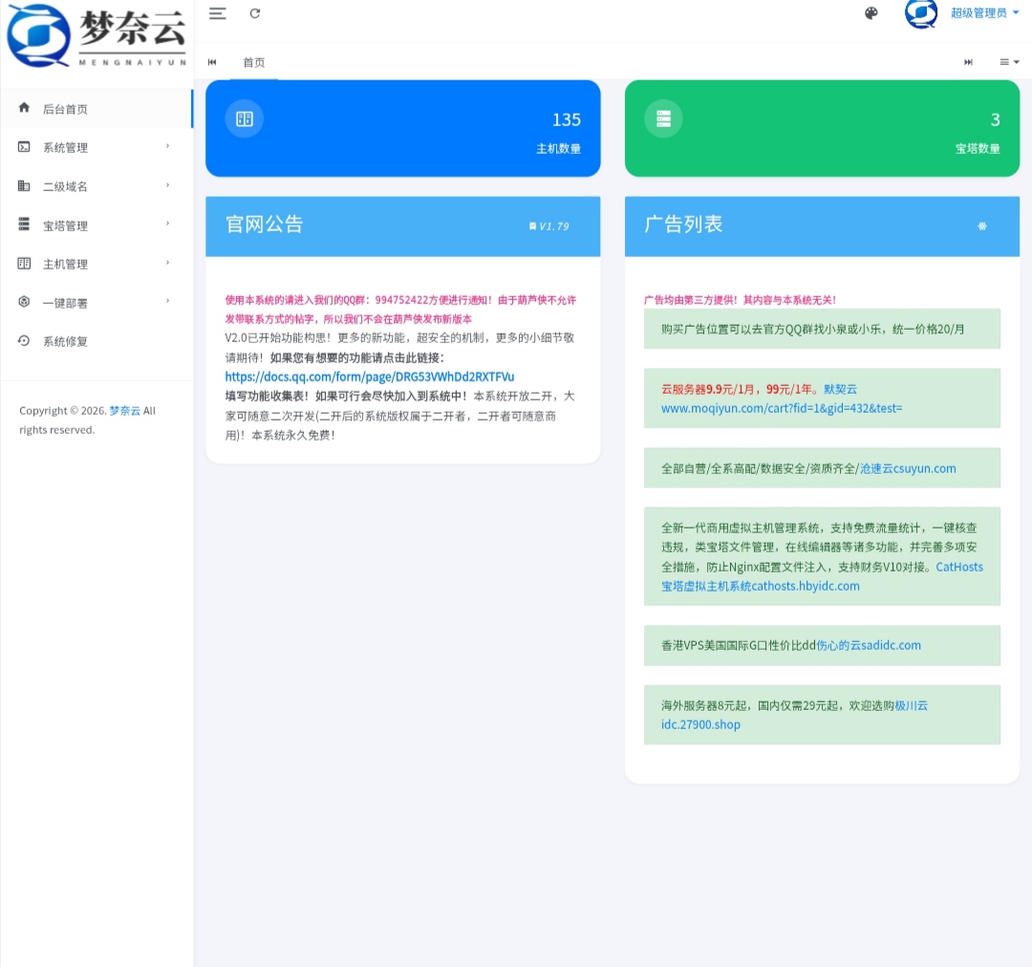This screenshot has width=1032, height=967.
Task: Open the 宝塔管理 menu
Action: pos(97,226)
